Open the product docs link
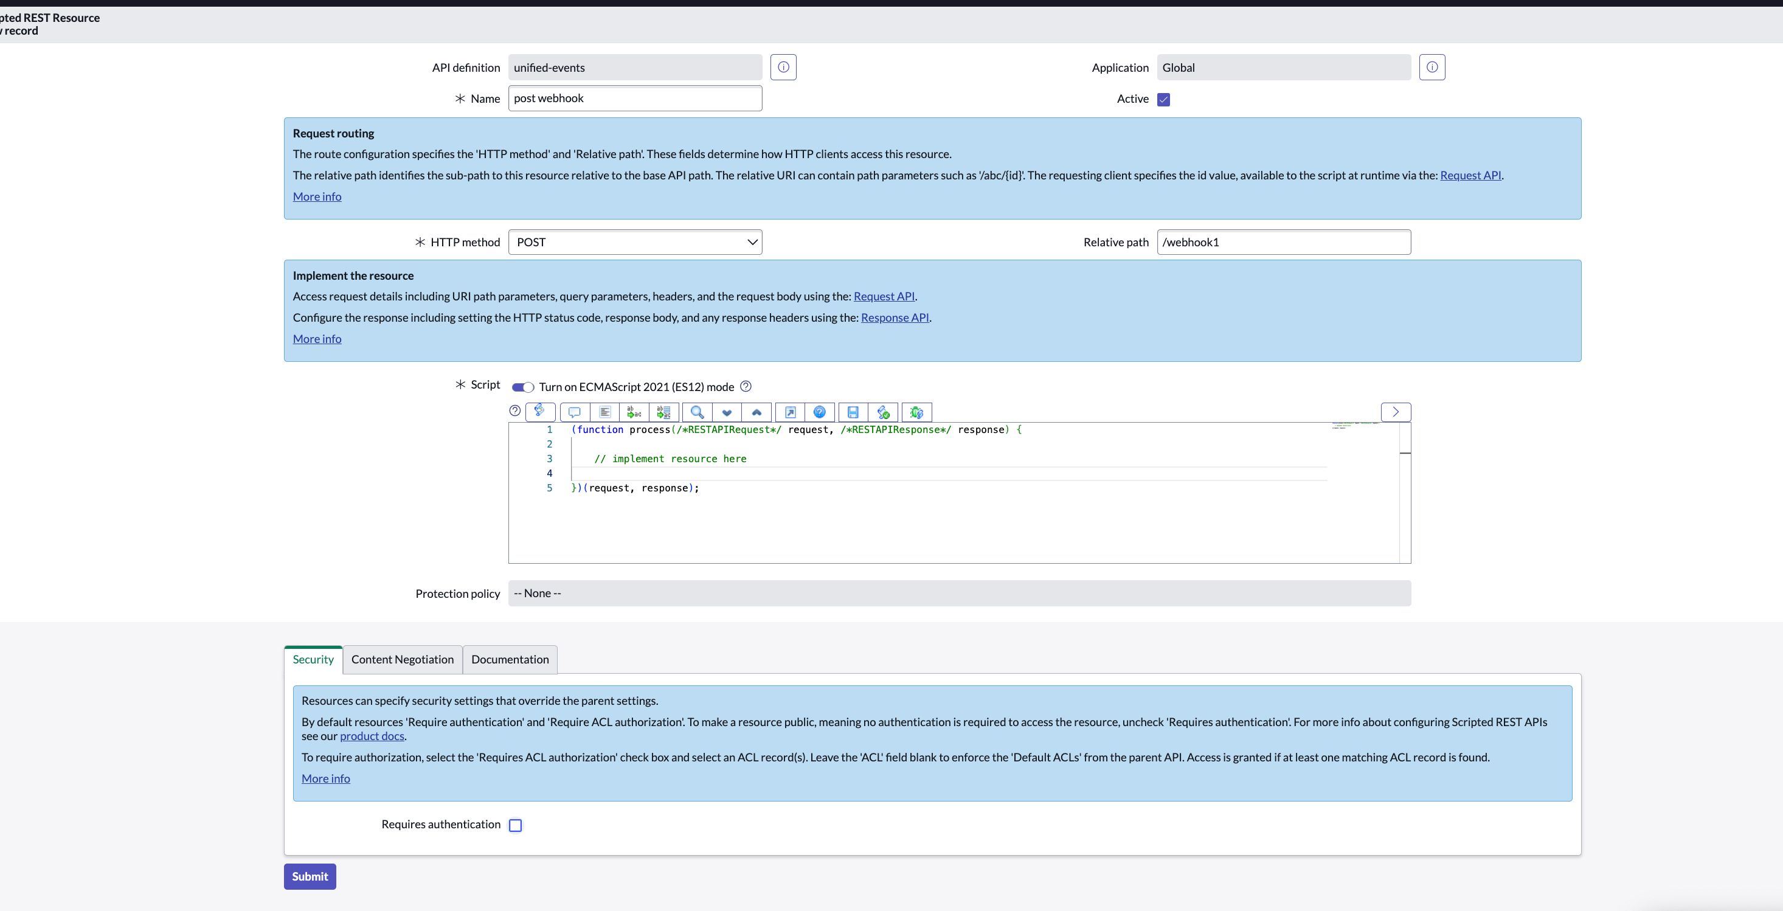1783x911 pixels. pos(372,736)
